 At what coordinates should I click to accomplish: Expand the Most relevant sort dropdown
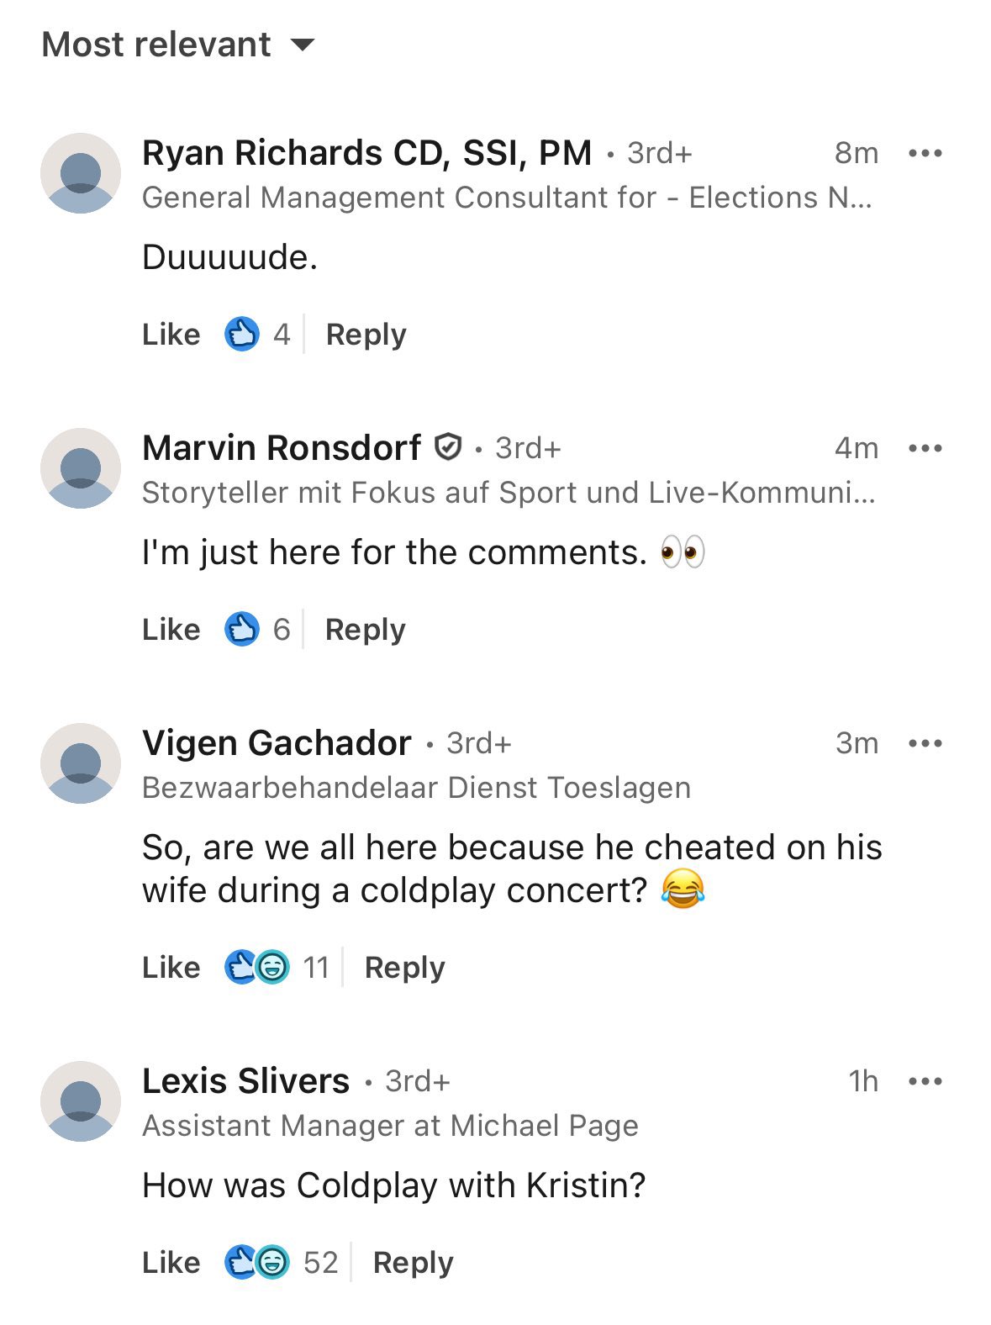178,45
